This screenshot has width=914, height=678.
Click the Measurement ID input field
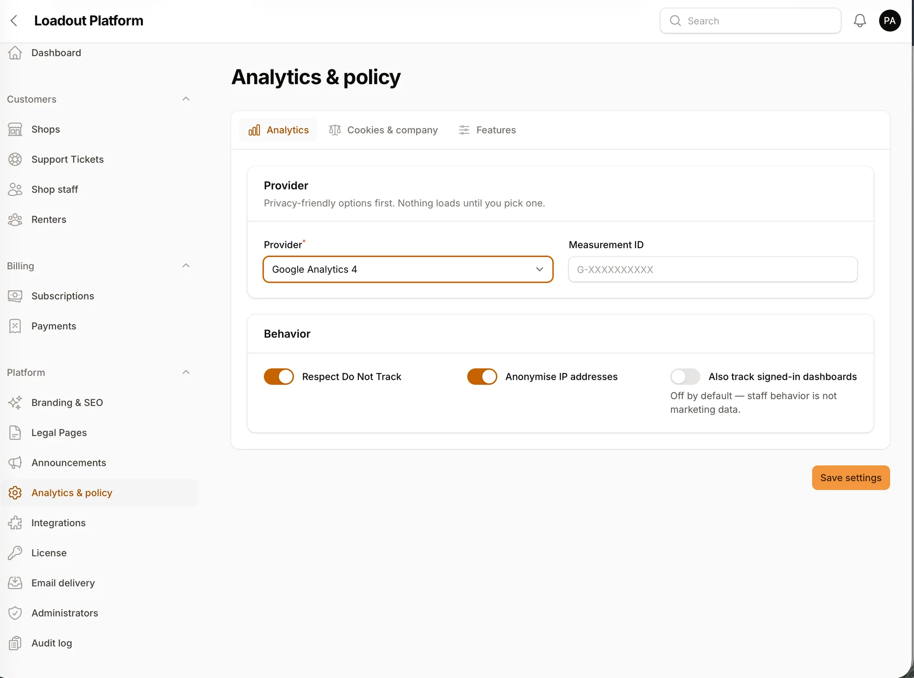(713, 269)
